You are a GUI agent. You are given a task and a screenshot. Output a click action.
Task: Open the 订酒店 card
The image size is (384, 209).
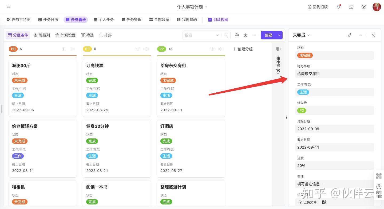point(191,149)
